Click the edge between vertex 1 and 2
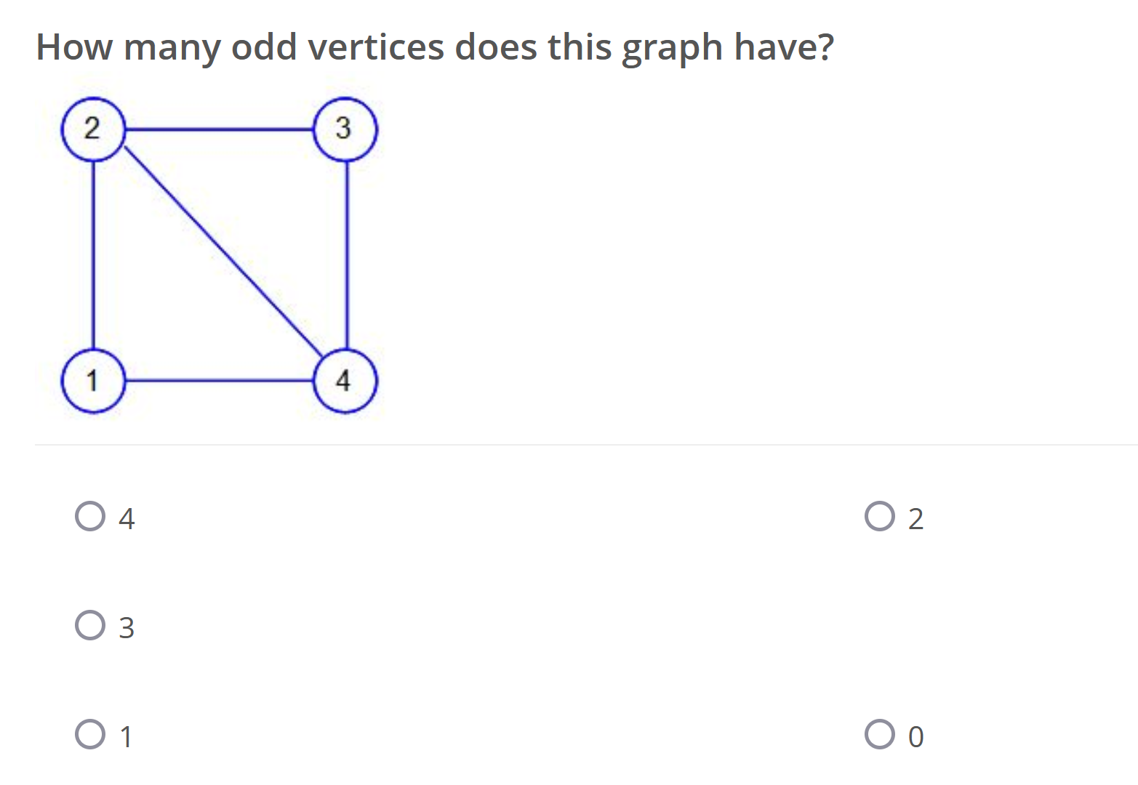The height and width of the screenshot is (785, 1138). coord(92,254)
